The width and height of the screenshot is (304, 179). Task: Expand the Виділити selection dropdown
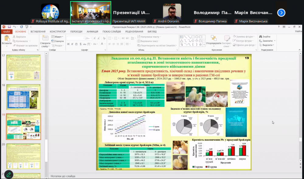268,45
